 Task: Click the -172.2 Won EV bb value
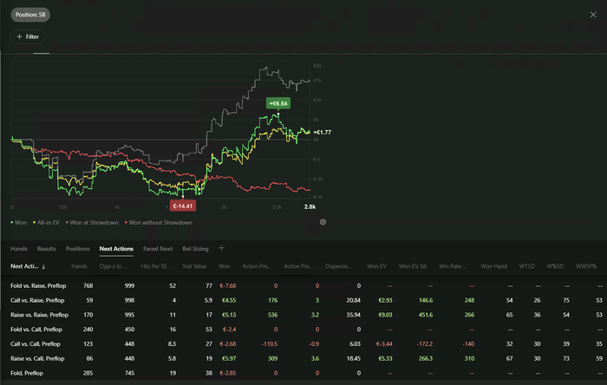pos(425,344)
